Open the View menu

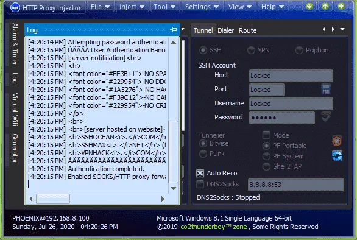point(240,7)
